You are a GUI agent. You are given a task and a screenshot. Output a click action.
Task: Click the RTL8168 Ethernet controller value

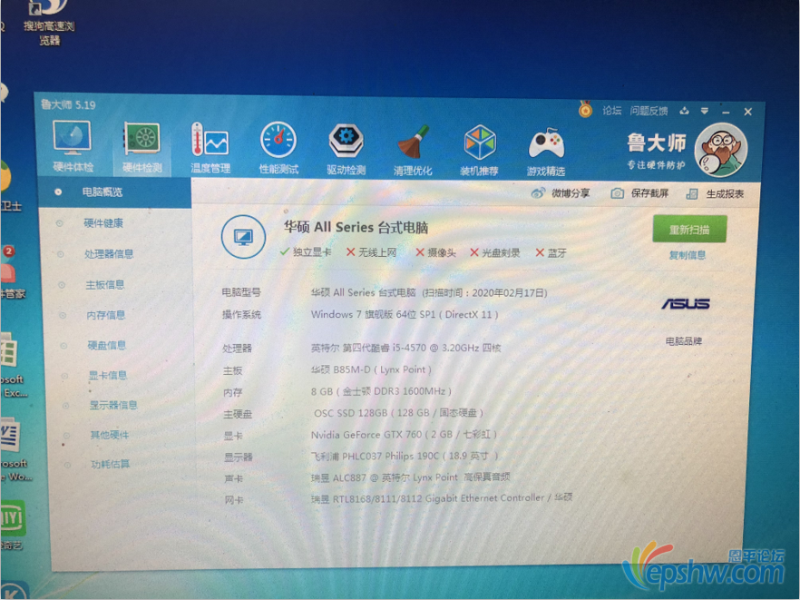point(442,497)
